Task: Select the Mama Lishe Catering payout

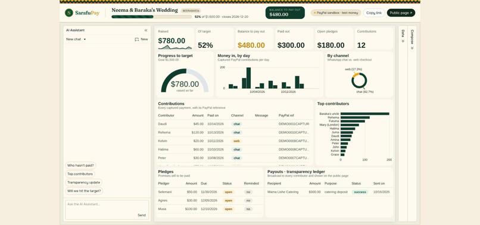Action: (x=329, y=192)
